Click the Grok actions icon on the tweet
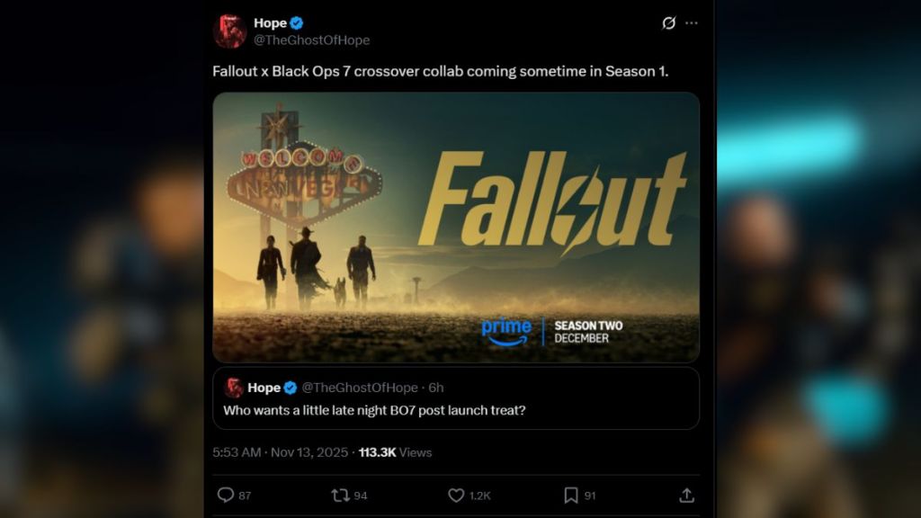 pyautogui.click(x=666, y=24)
